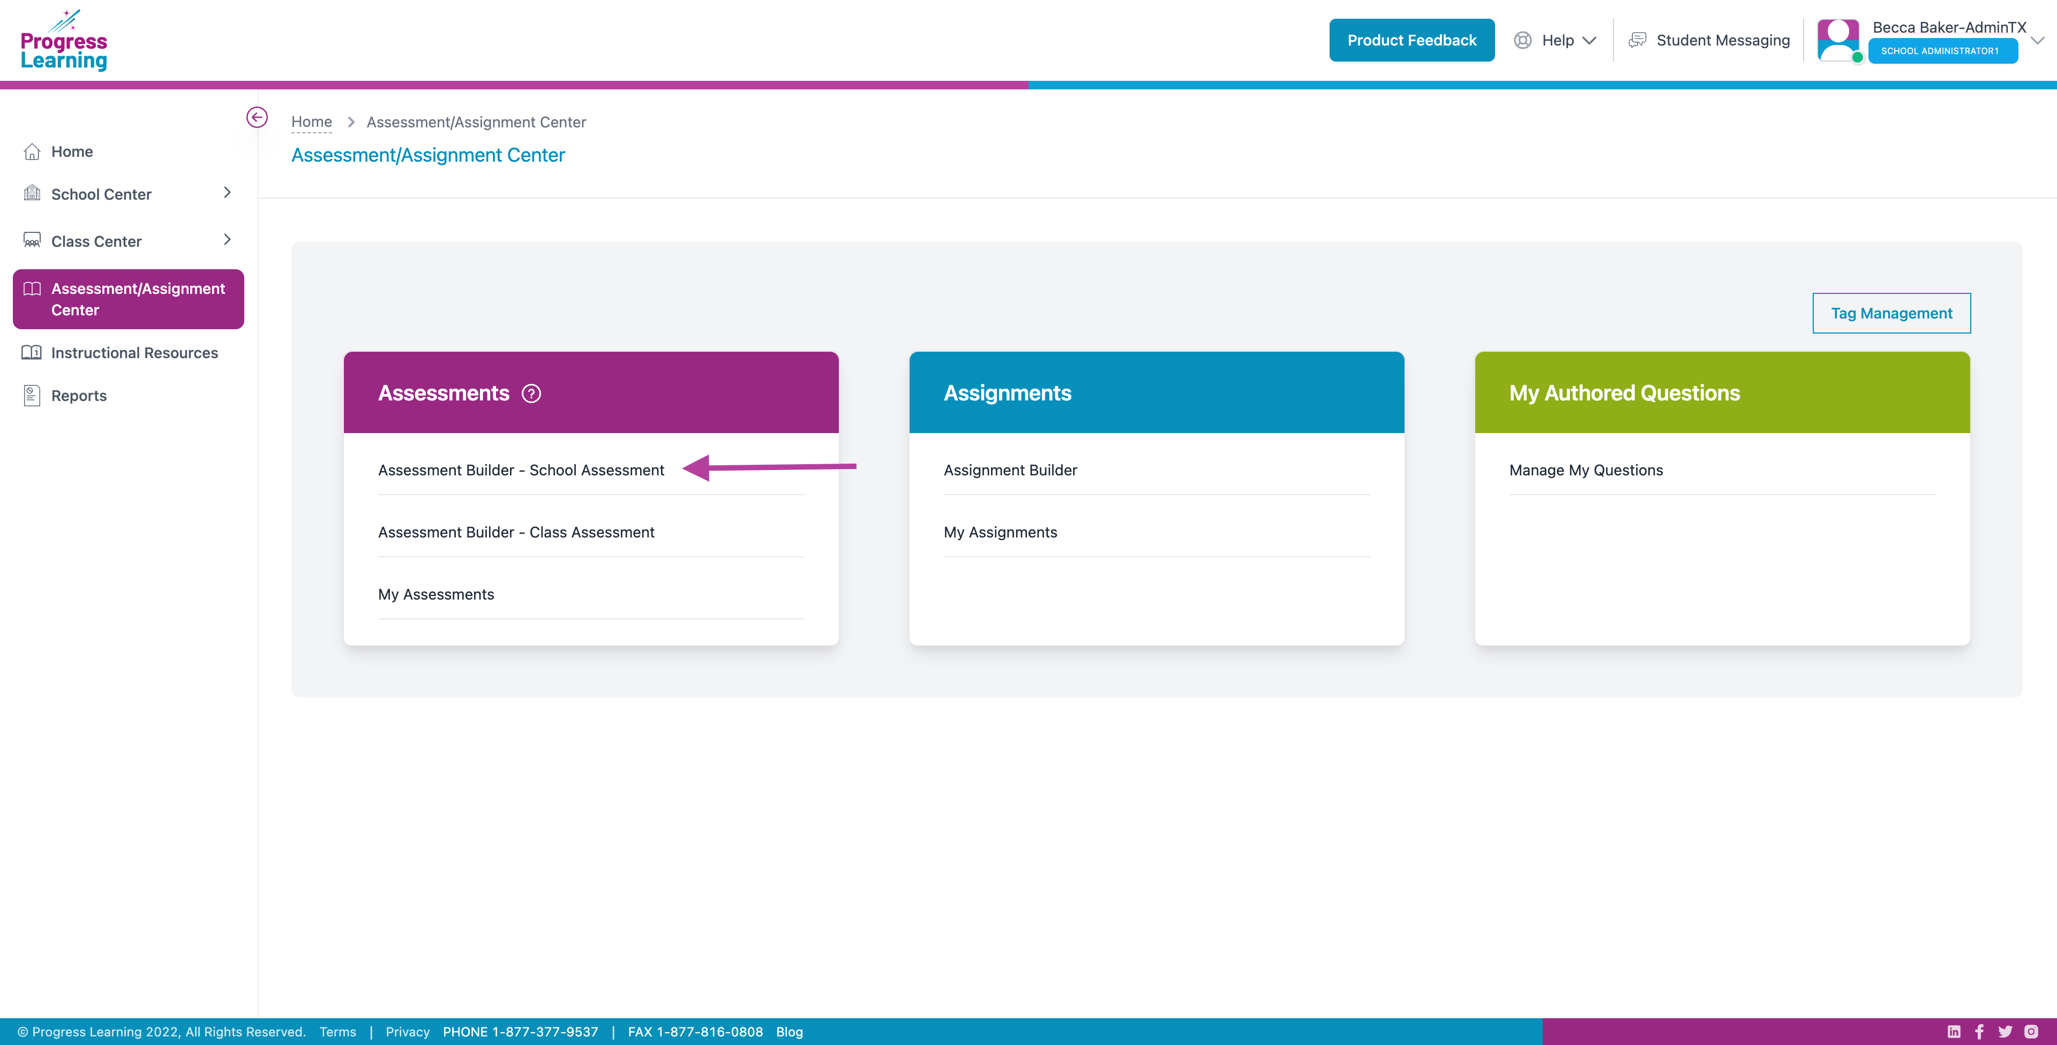Open My Assignments

[1000, 533]
